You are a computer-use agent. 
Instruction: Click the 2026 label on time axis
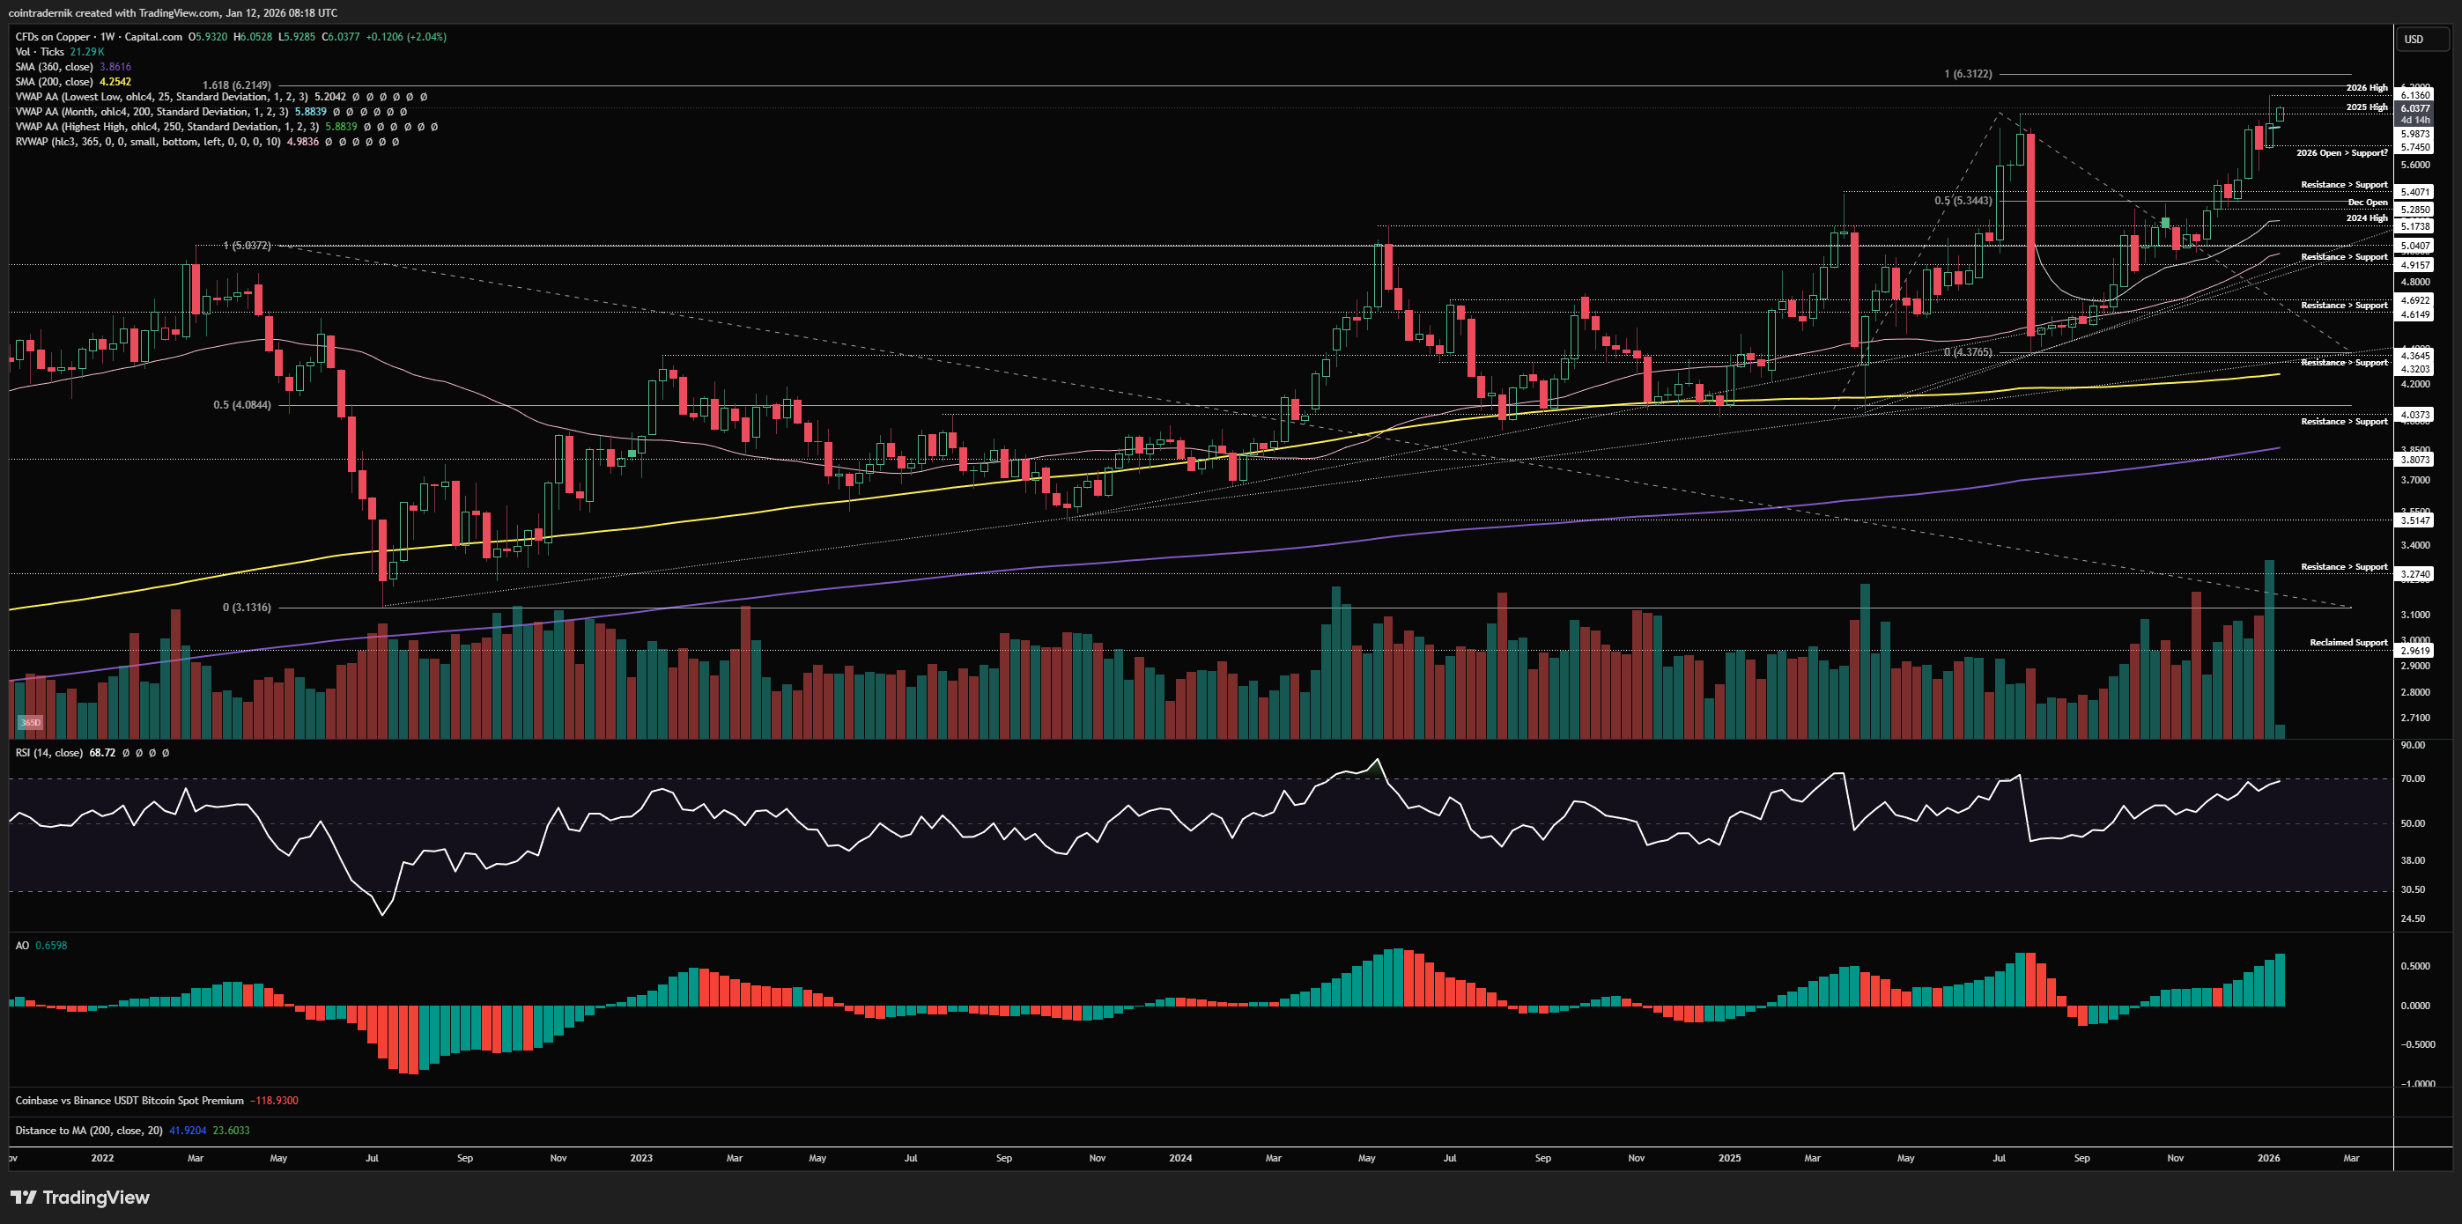(x=2268, y=1158)
